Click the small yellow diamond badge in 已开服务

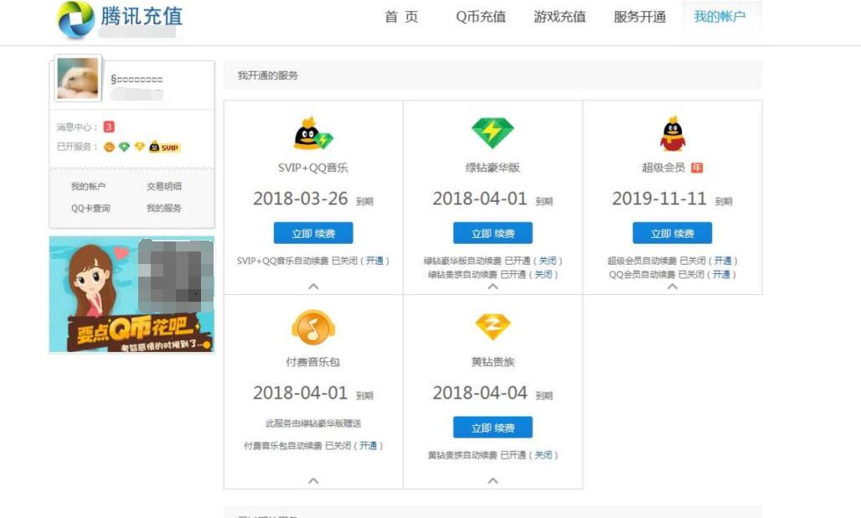pyautogui.click(x=140, y=147)
